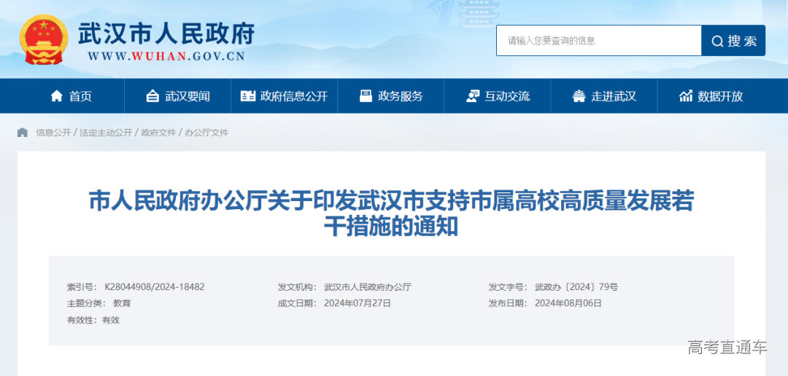
Task: Go to 办公厅文件 in breadcrumb
Action: [206, 133]
